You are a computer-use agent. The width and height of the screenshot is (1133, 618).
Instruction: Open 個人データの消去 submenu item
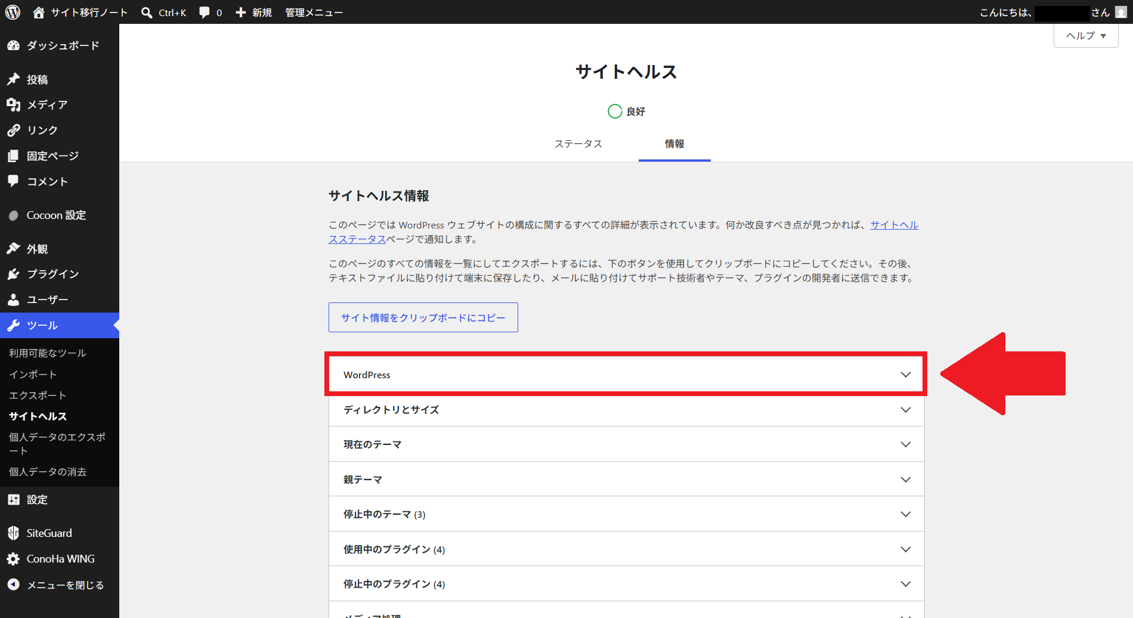[48, 471]
